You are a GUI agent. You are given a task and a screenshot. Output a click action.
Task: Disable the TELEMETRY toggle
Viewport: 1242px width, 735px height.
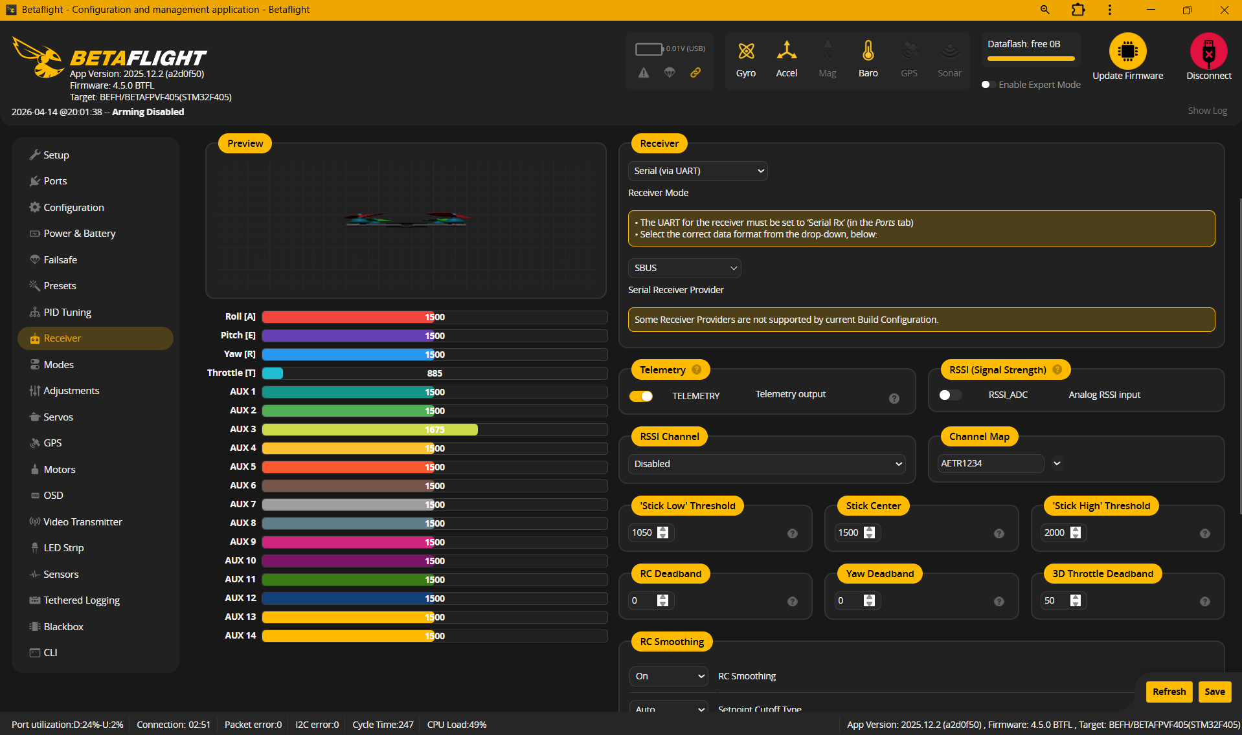641,396
